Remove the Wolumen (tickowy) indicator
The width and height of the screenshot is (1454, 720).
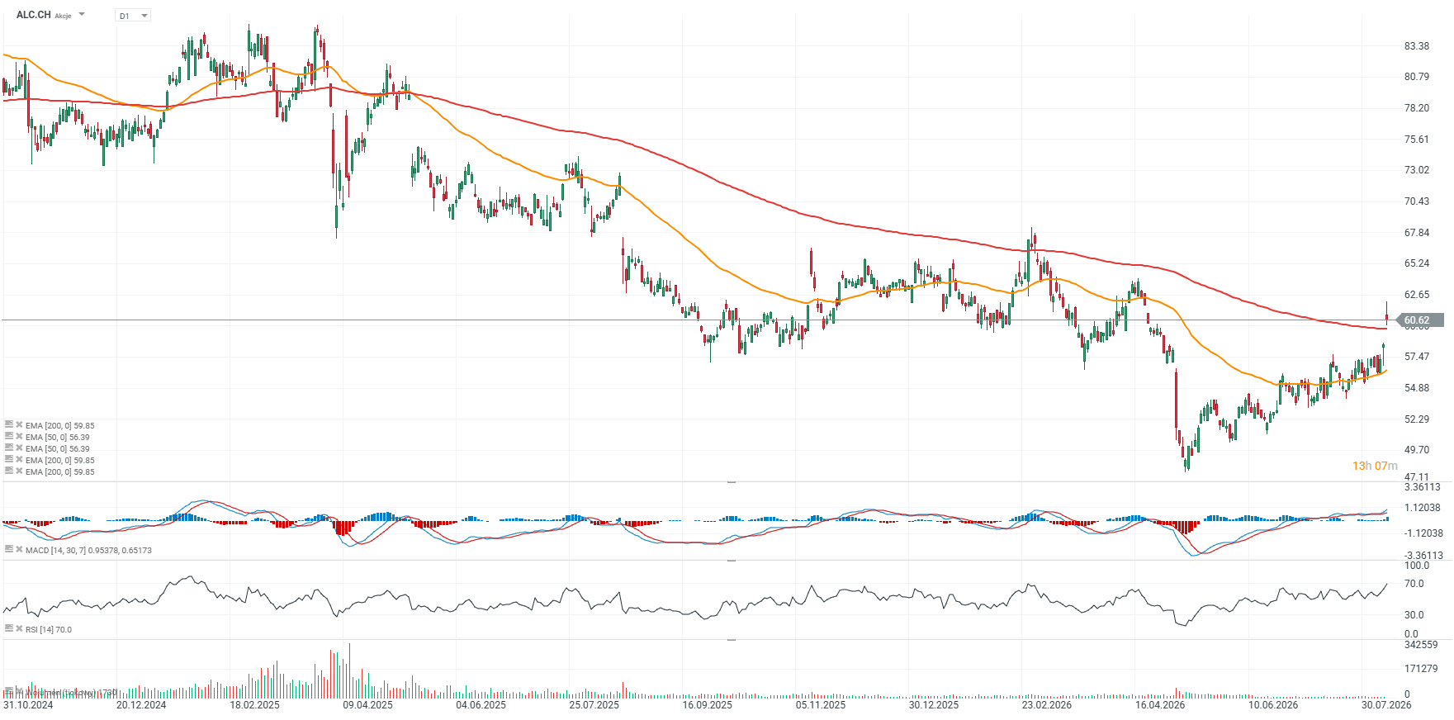click(19, 690)
